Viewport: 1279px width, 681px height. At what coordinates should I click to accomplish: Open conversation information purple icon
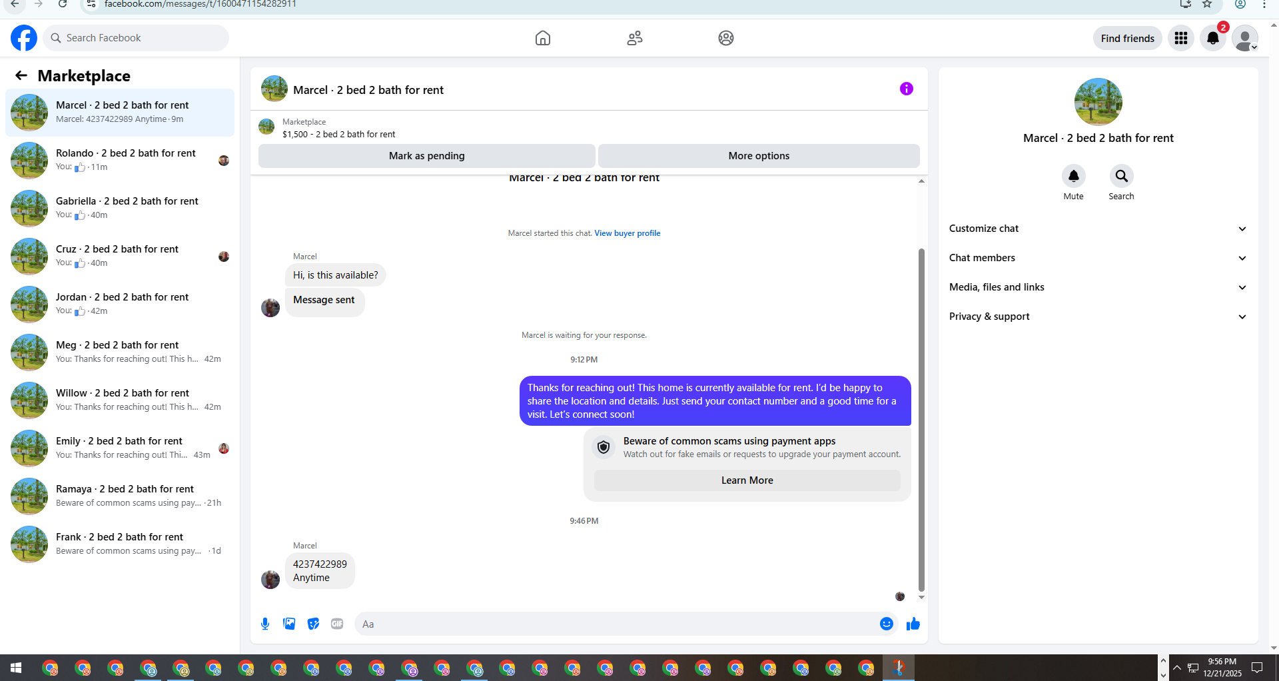point(906,89)
